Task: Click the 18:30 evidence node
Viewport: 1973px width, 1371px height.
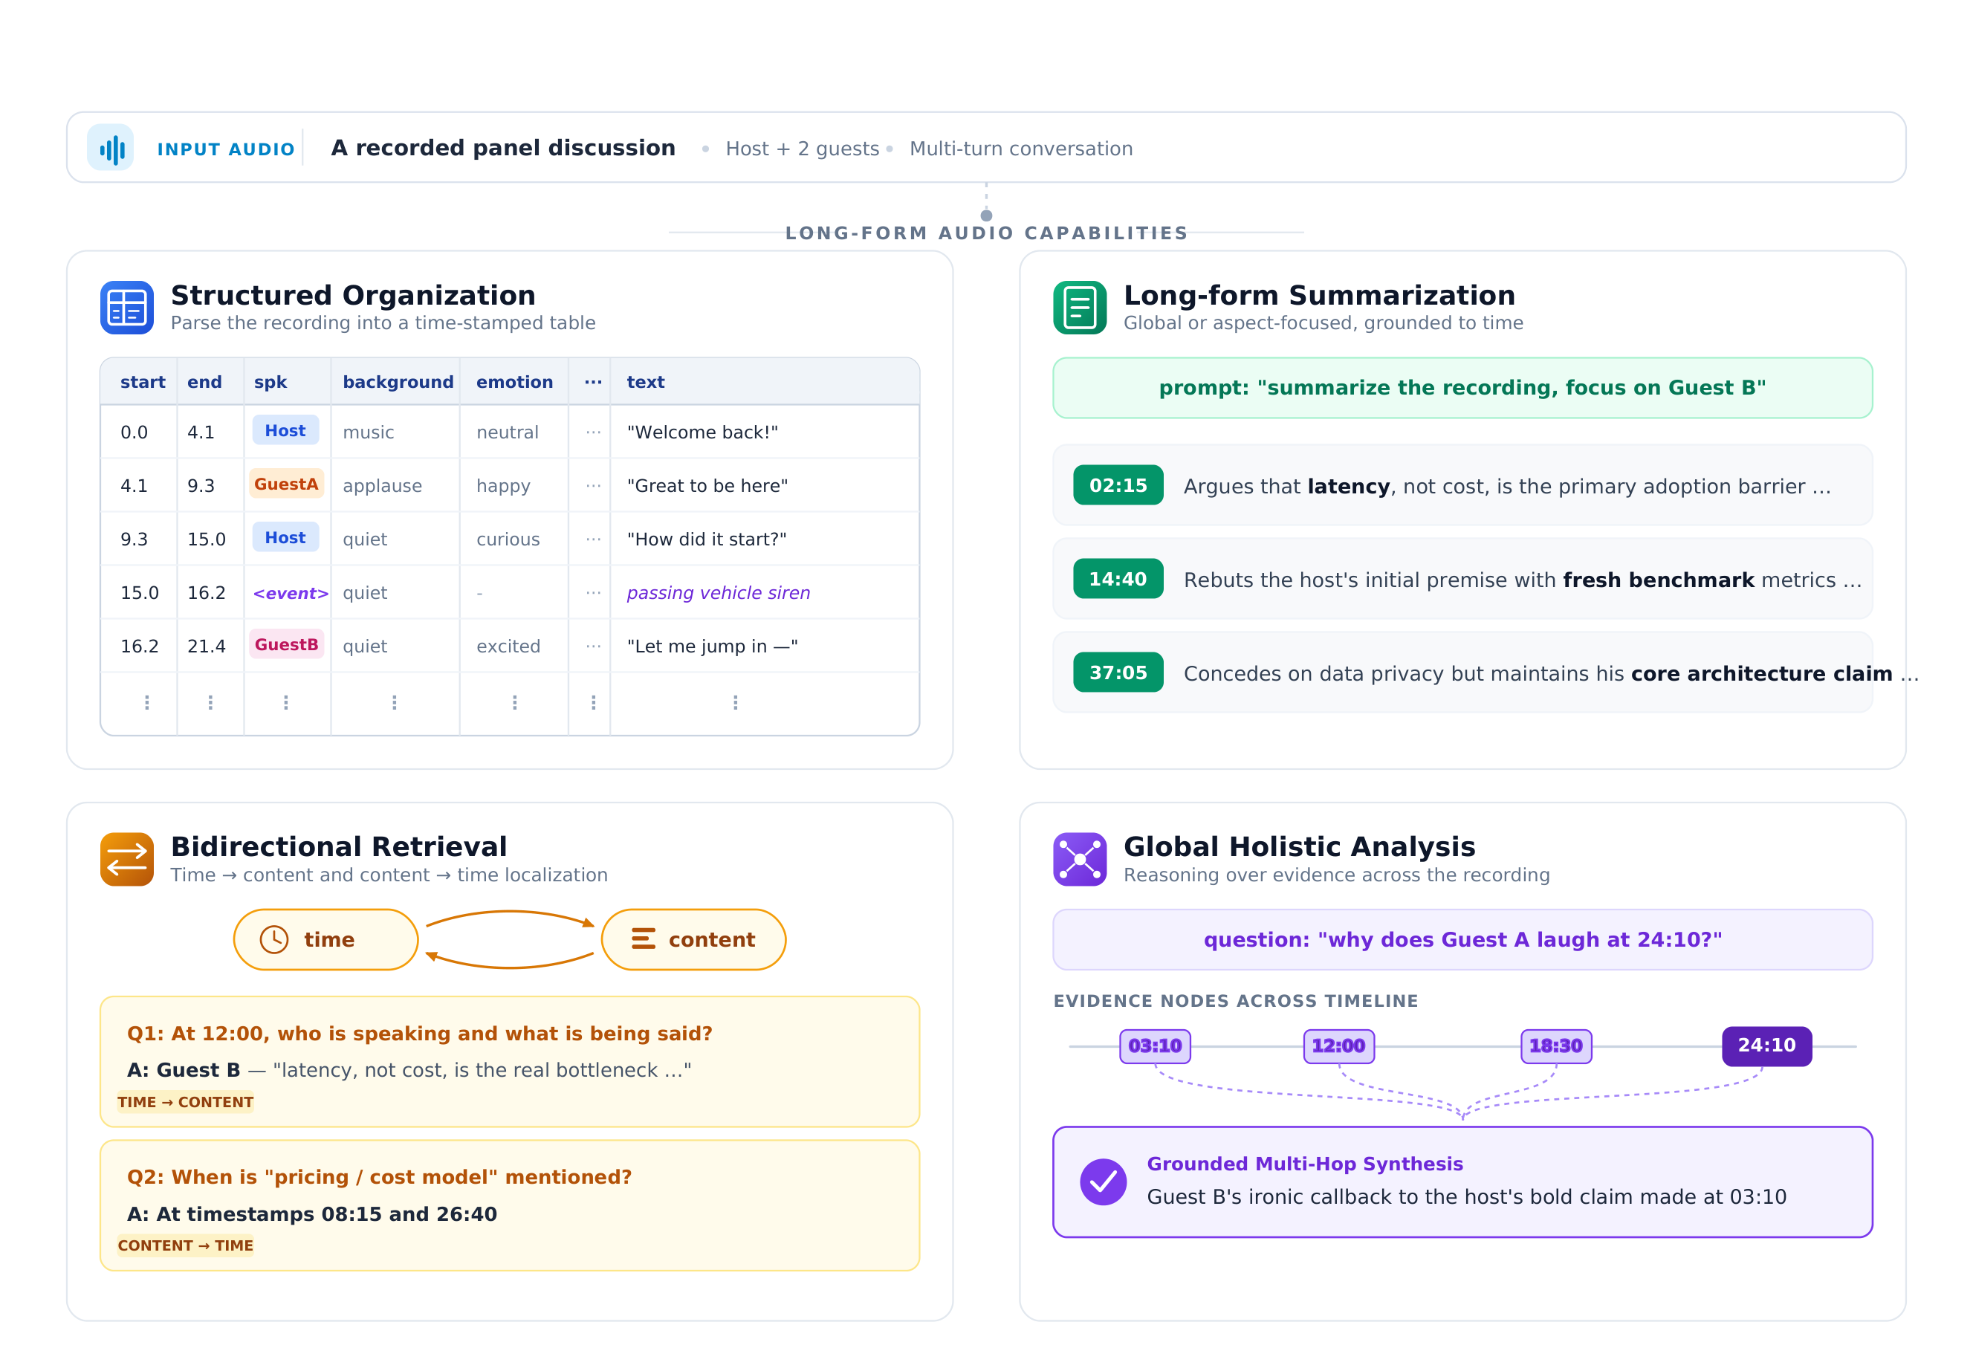Action: pyautogui.click(x=1556, y=1046)
